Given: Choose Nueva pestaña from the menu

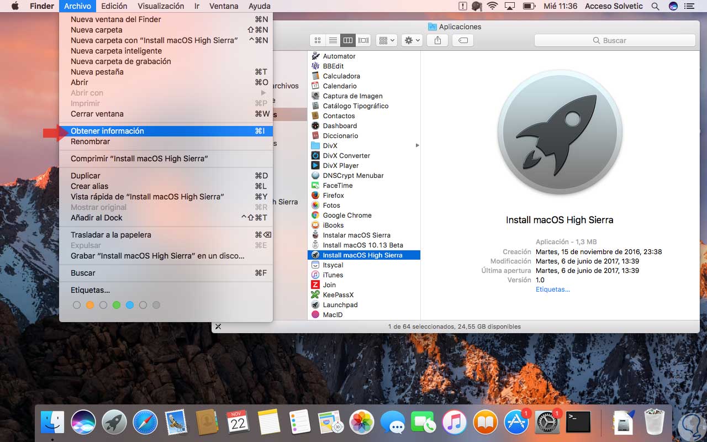Looking at the screenshot, I should [166, 72].
